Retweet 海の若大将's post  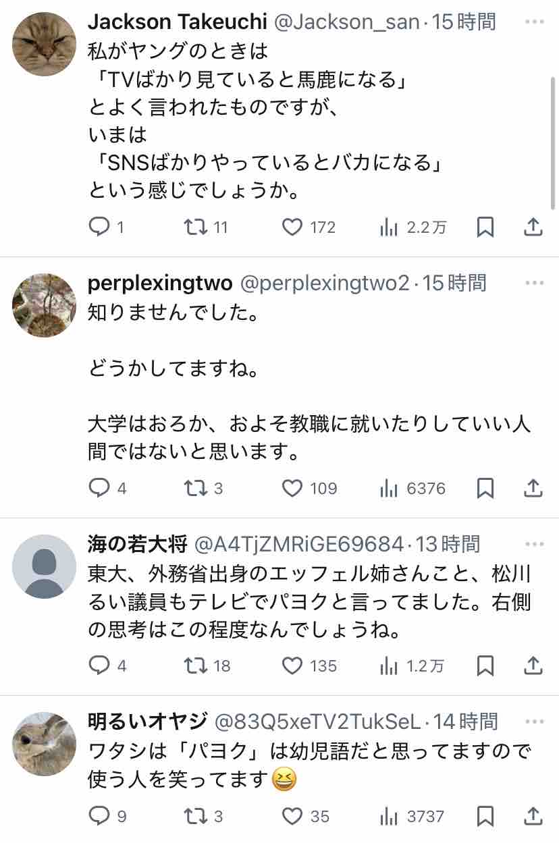point(196,666)
